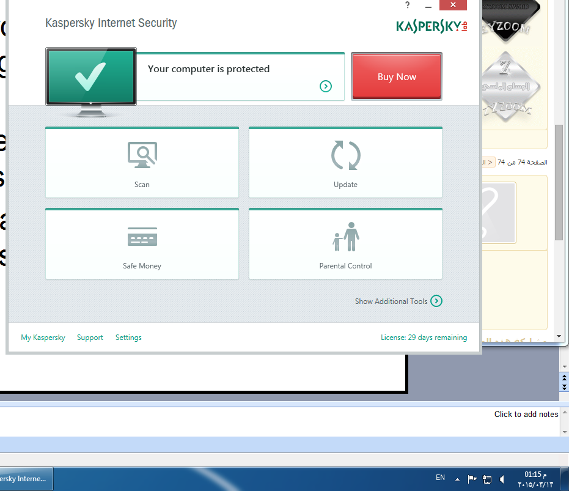
Task: Click the Buy Now button
Action: pos(396,76)
